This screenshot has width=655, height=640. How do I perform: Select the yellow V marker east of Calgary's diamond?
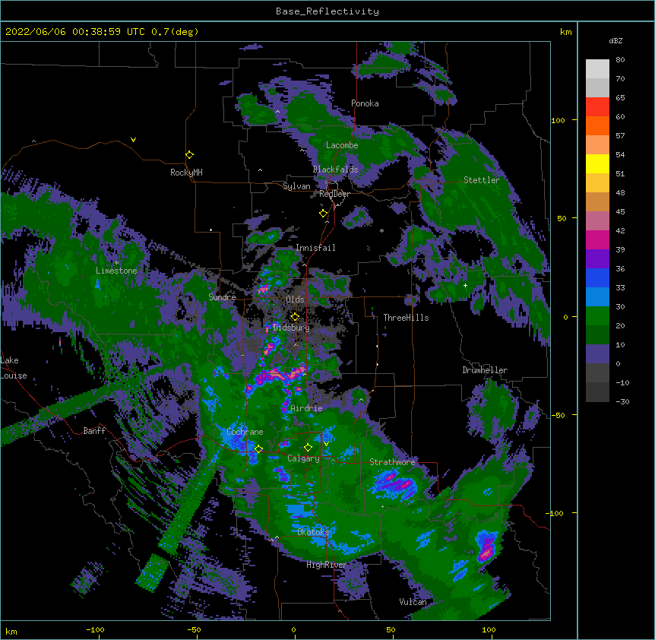click(326, 444)
